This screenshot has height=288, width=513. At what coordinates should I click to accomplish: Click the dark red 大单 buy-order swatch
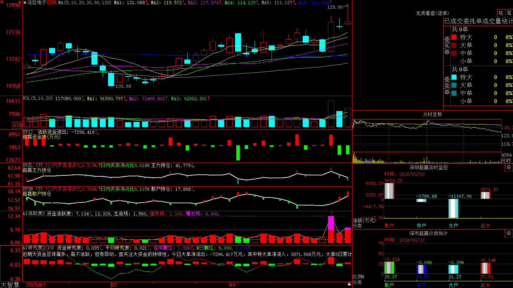pyautogui.click(x=454, y=45)
